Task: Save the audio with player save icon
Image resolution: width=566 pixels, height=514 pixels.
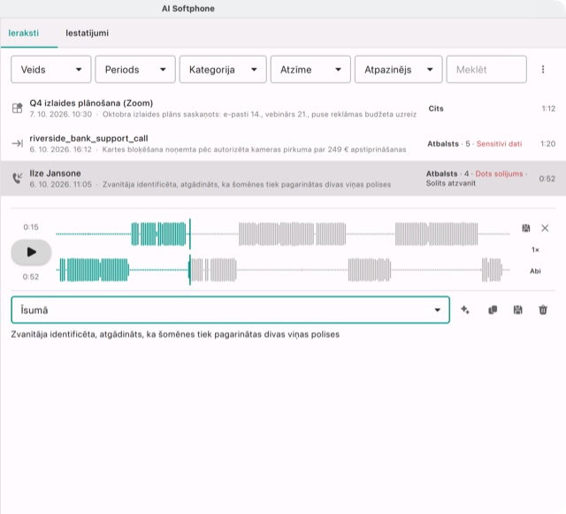Action: click(526, 228)
